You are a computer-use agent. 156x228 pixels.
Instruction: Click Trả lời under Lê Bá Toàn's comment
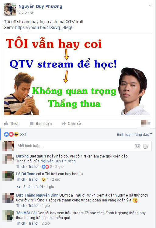pos(33,179)
